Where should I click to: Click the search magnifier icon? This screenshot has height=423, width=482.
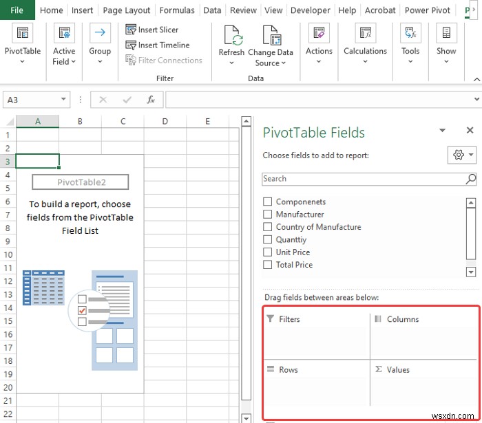[x=470, y=179]
